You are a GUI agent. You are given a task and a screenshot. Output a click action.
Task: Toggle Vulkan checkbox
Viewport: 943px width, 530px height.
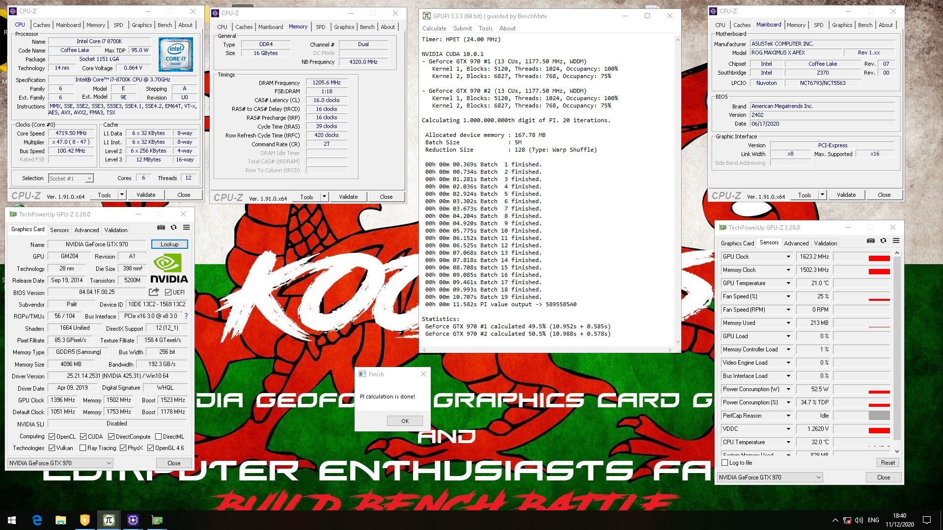[52, 448]
